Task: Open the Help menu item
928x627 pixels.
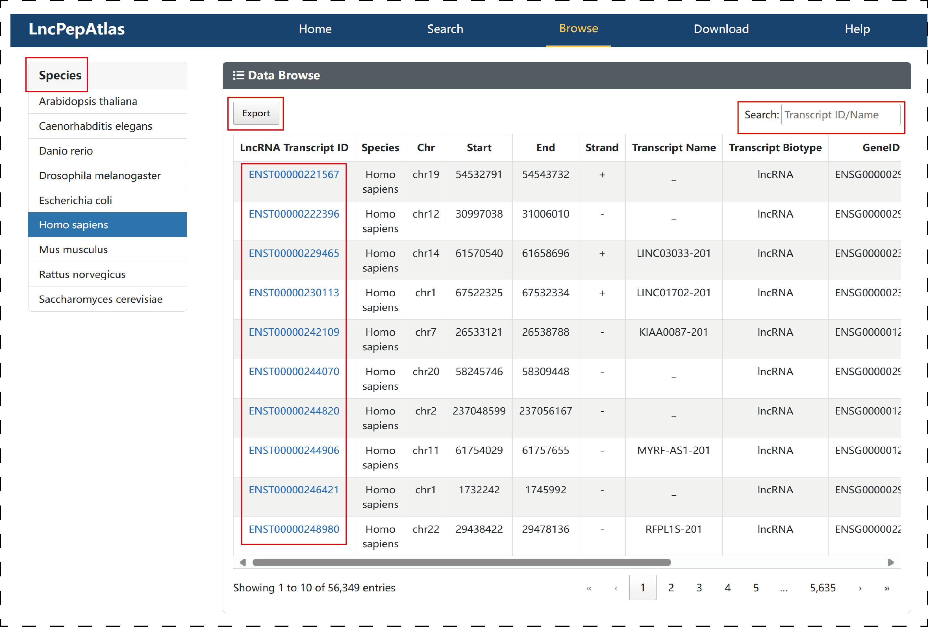Action: click(x=857, y=29)
